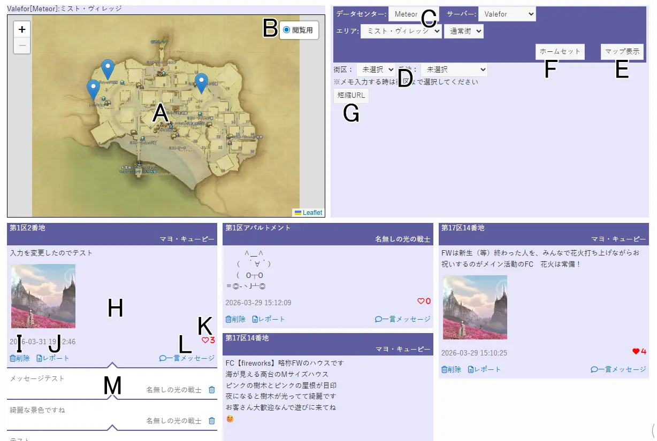Delete the 'メッセージテスト' comment via trash icon
This screenshot has height=441, width=657.
point(212,390)
